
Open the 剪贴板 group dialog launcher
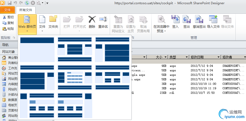click(x=14, y=38)
